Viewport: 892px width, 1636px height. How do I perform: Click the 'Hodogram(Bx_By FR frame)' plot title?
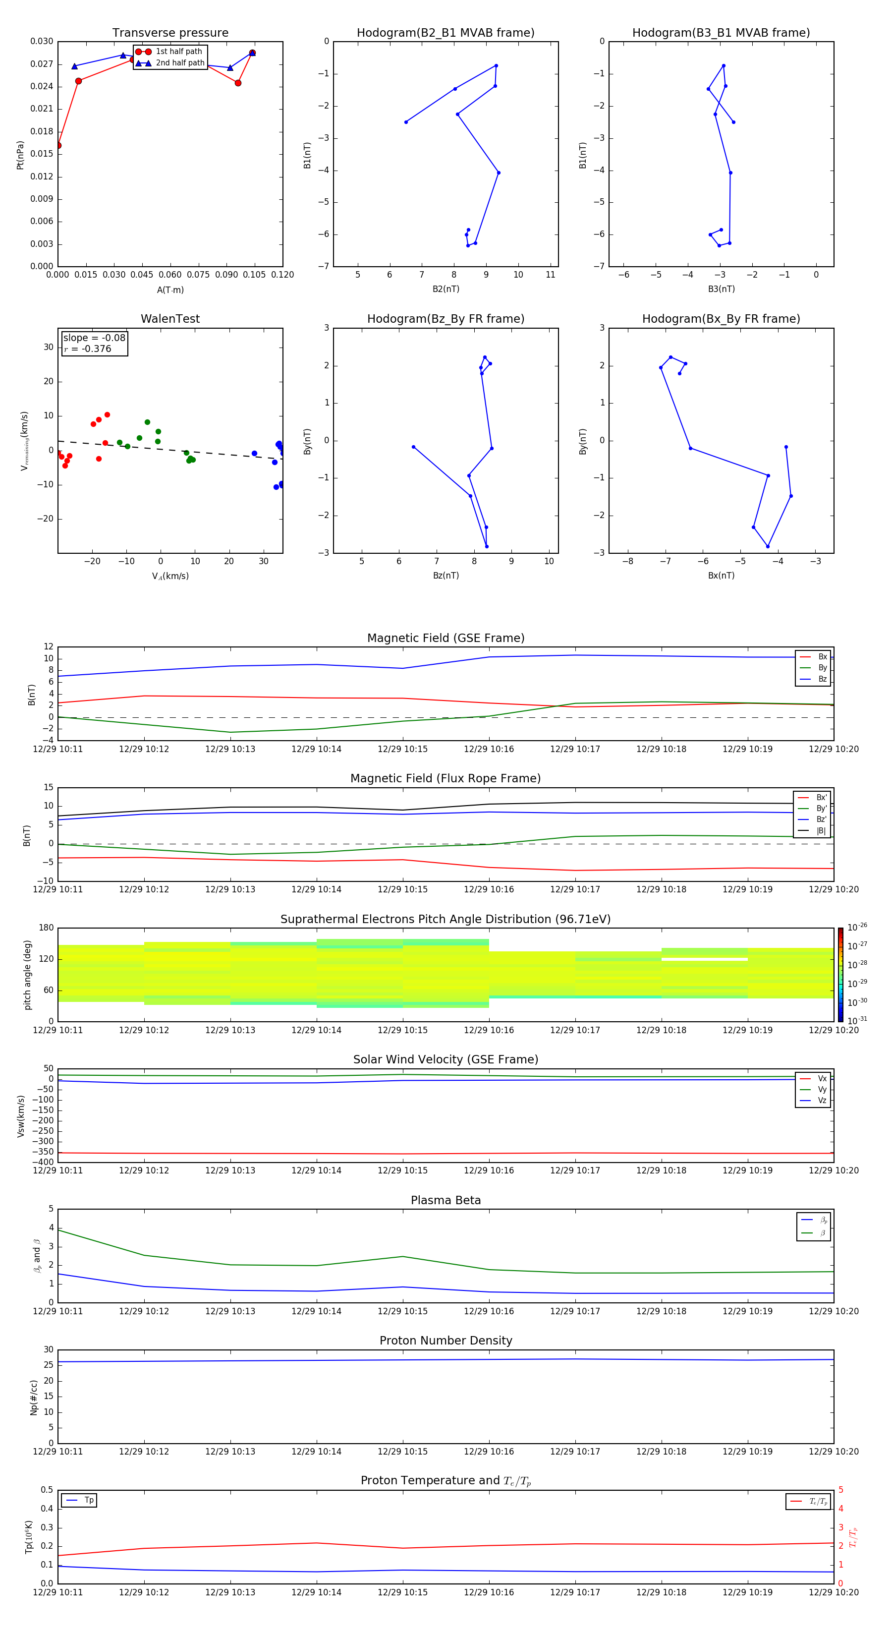[721, 319]
